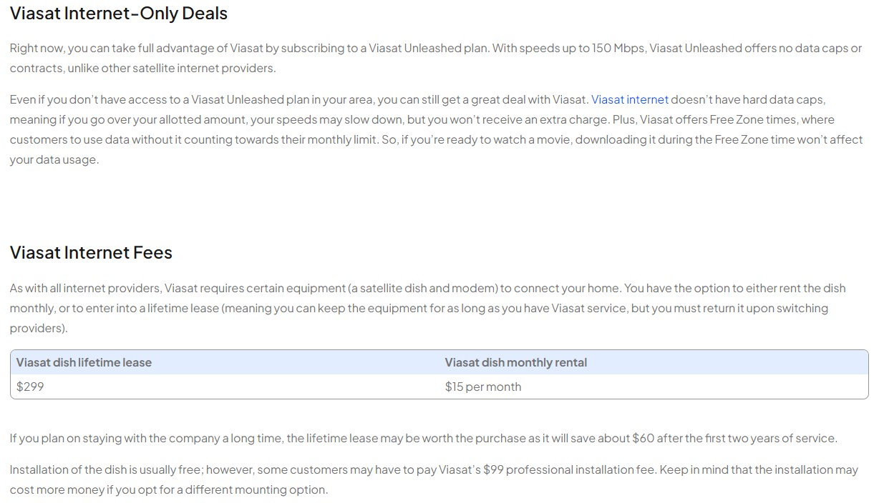Click the paragraph about Viasat Unleashed plan
The image size is (879, 503).
point(436,59)
